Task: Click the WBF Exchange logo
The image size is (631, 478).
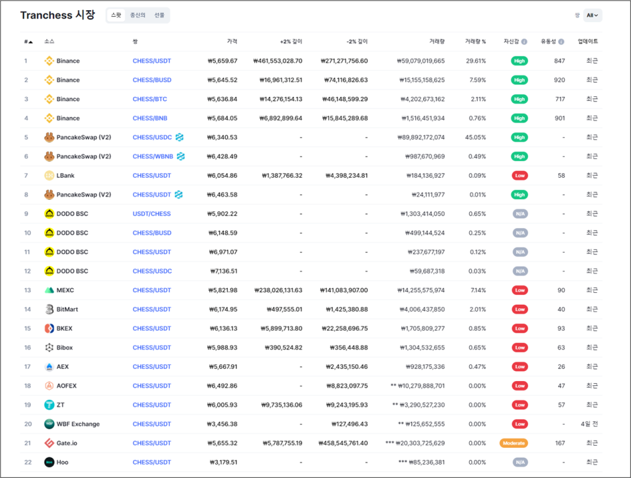Action: (x=49, y=423)
